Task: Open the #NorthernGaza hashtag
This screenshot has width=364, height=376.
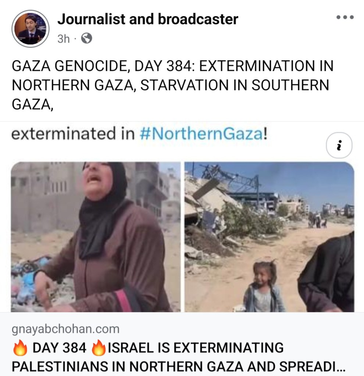Action: click(x=201, y=134)
